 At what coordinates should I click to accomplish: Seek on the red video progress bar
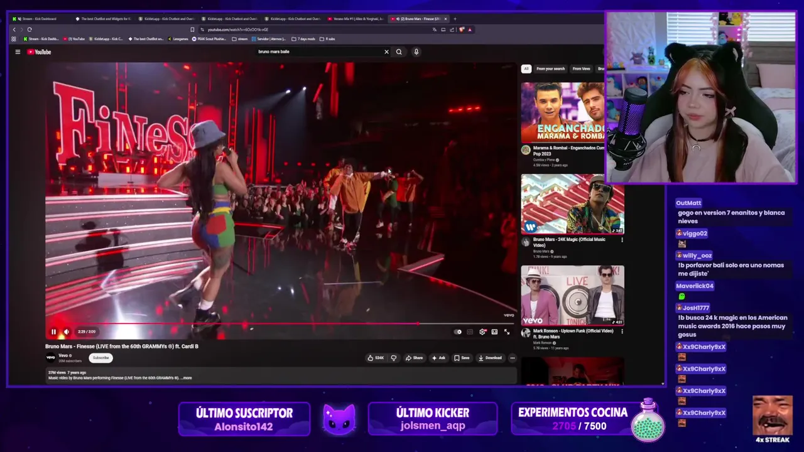click(281, 324)
